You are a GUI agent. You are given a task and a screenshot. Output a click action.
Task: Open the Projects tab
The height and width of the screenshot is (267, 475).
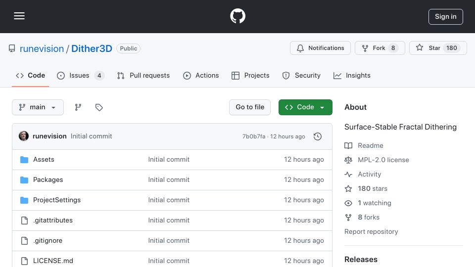250,76
